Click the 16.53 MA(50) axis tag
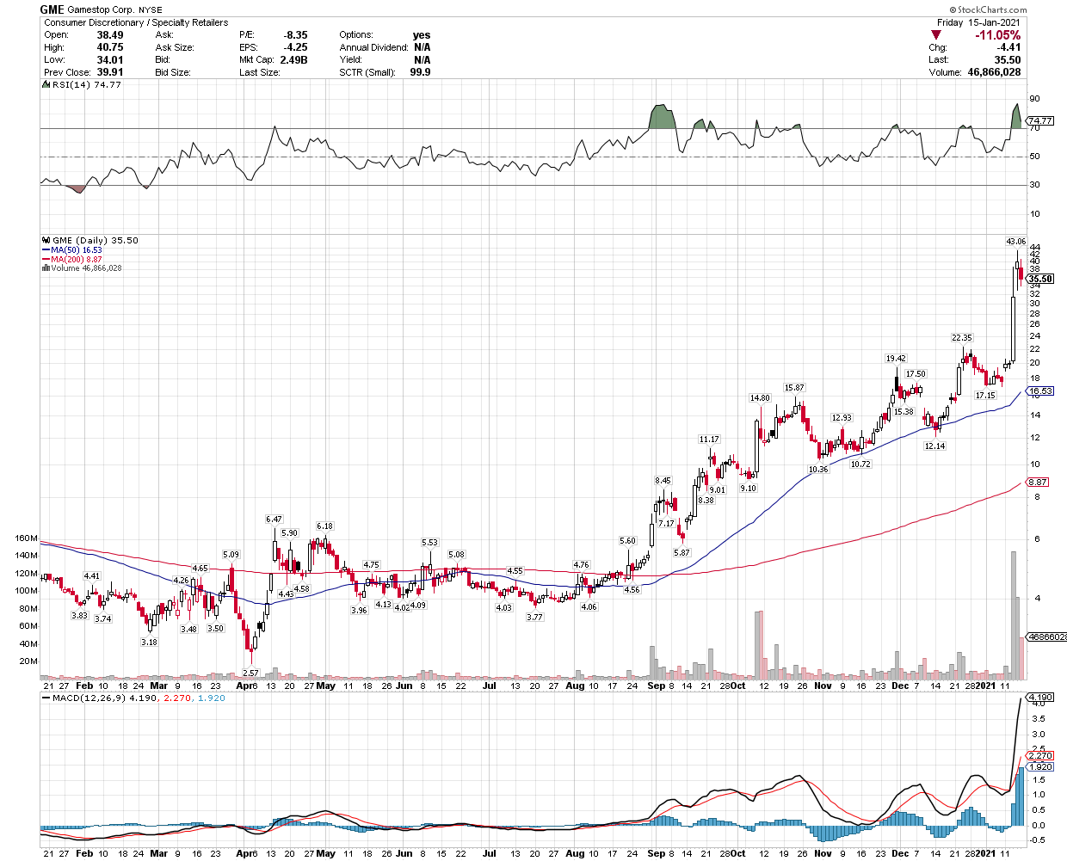The width and height of the screenshot is (1067, 861). pos(1040,391)
